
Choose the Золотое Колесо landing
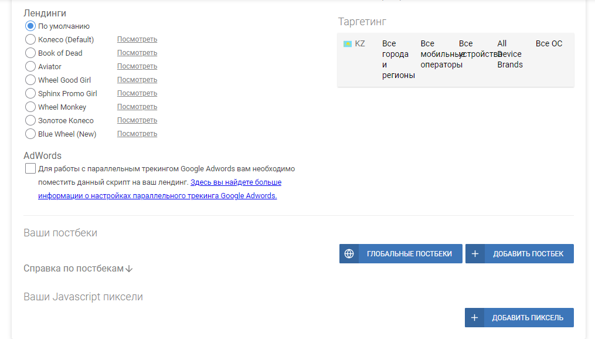(30, 121)
